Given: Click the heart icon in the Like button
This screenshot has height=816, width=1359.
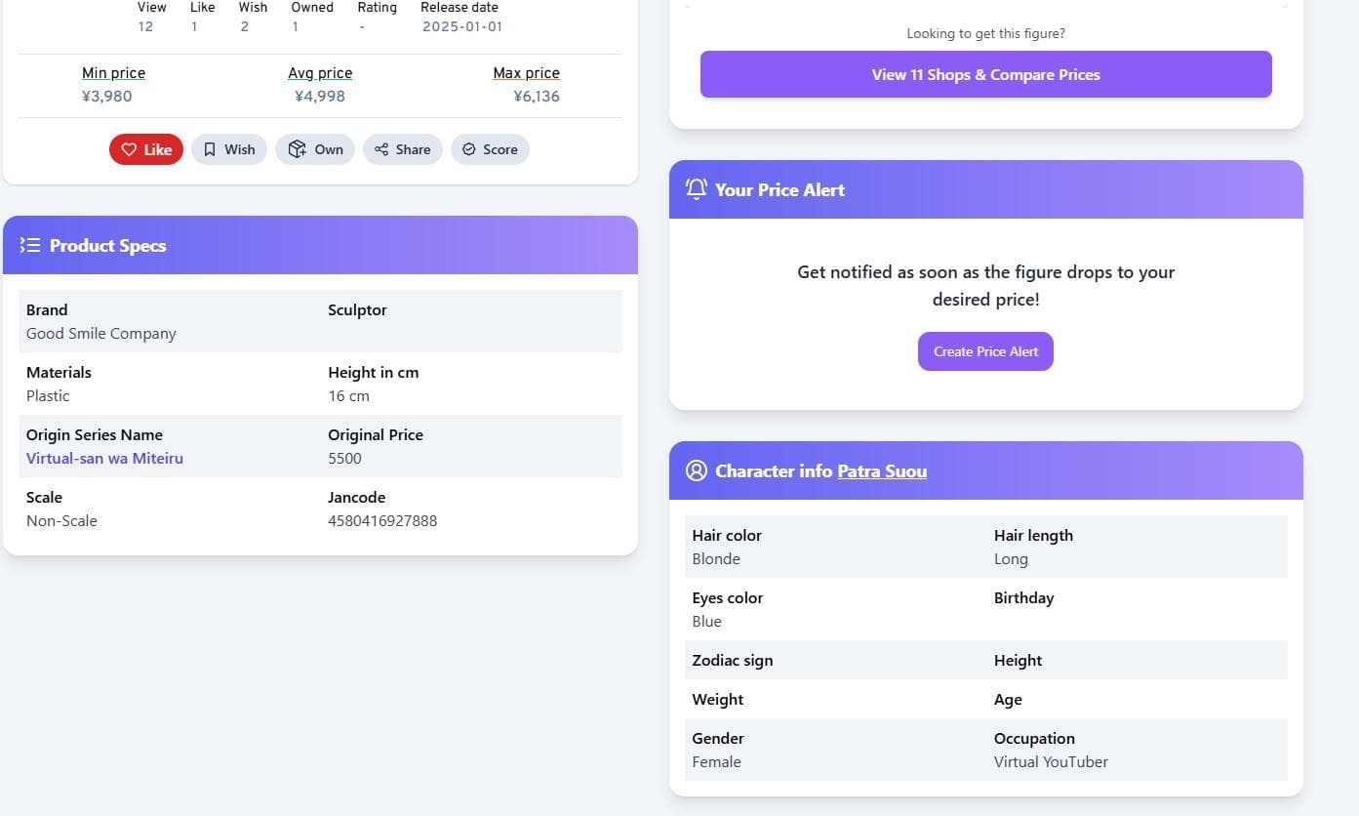Looking at the screenshot, I should pos(130,149).
